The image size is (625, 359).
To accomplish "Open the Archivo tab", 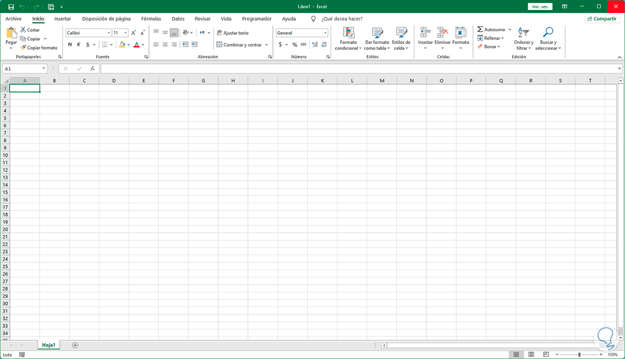I will point(14,19).
